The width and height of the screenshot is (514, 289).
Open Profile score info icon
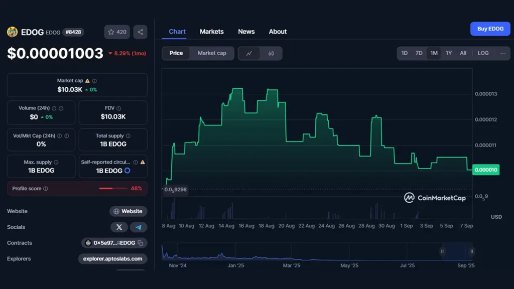pyautogui.click(x=46, y=189)
